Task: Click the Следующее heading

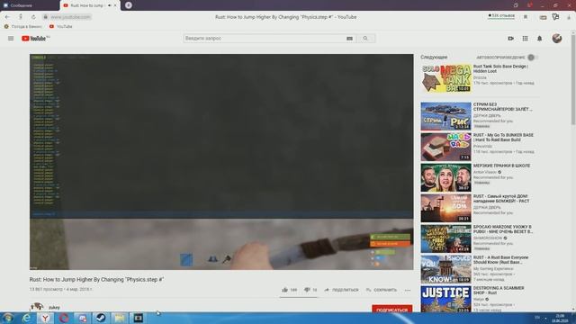Action: tap(434, 58)
